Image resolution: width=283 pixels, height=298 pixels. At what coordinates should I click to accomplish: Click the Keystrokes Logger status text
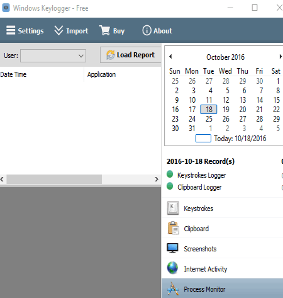coord(201,175)
